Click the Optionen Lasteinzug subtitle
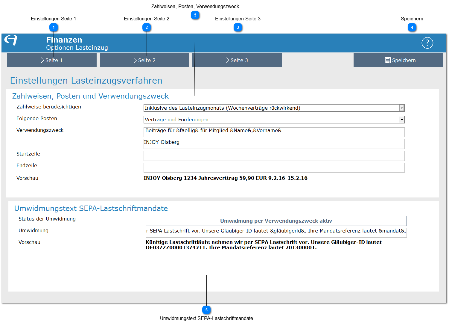The width and height of the screenshot is (449, 326). click(x=77, y=48)
